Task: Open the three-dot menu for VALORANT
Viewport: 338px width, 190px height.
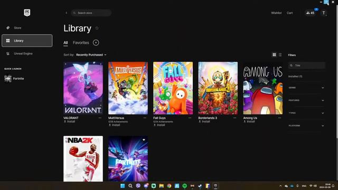Action: [100, 118]
